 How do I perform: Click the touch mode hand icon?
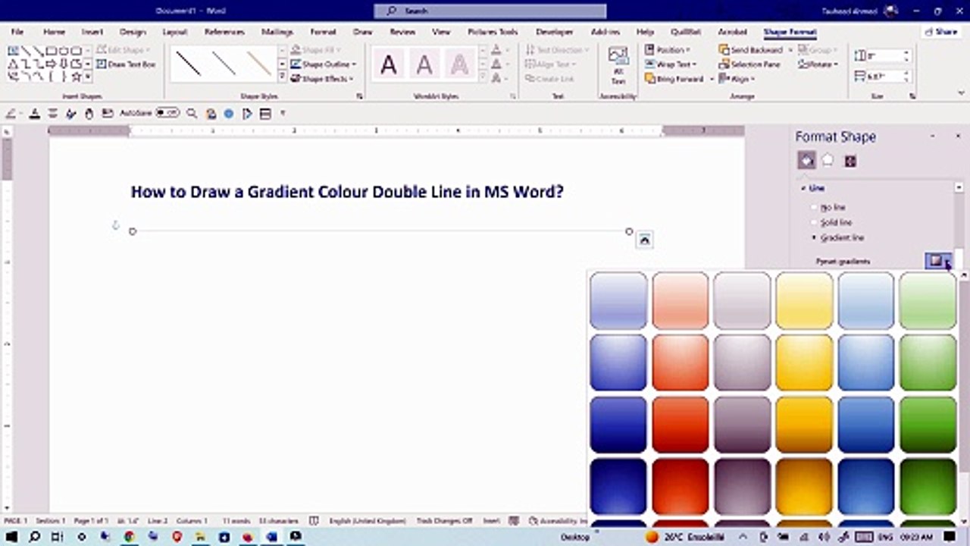click(89, 114)
